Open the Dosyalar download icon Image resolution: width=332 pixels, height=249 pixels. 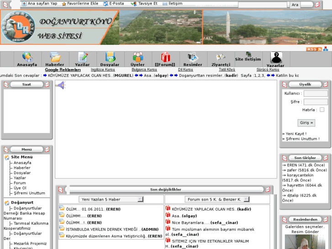(110, 57)
